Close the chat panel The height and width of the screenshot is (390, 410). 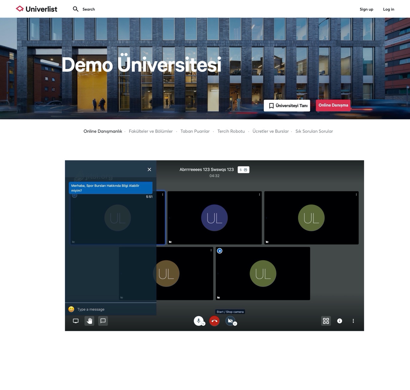(149, 170)
